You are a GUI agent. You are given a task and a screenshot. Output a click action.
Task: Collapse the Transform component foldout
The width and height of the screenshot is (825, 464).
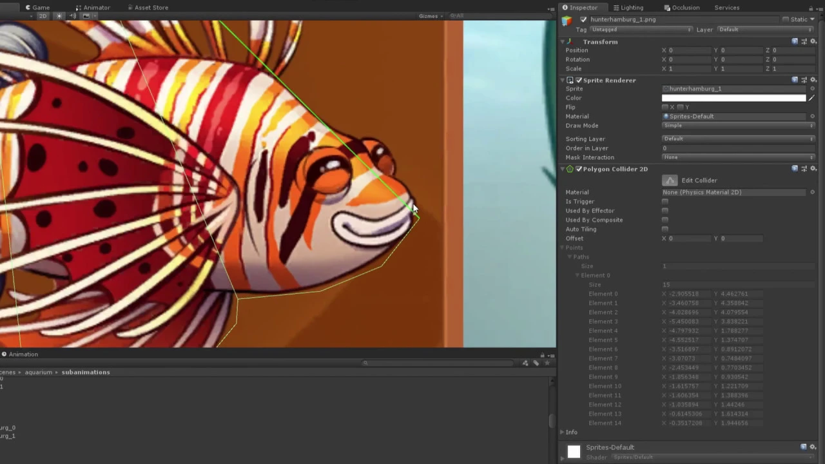coord(562,42)
